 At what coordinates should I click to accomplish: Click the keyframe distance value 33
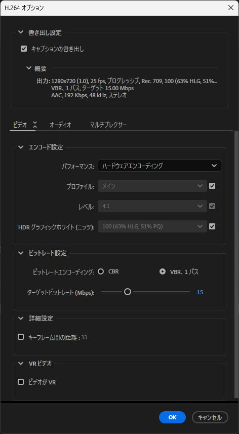[x=84, y=337]
